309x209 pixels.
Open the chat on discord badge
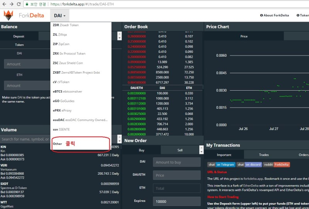pyautogui.click(x=249, y=165)
